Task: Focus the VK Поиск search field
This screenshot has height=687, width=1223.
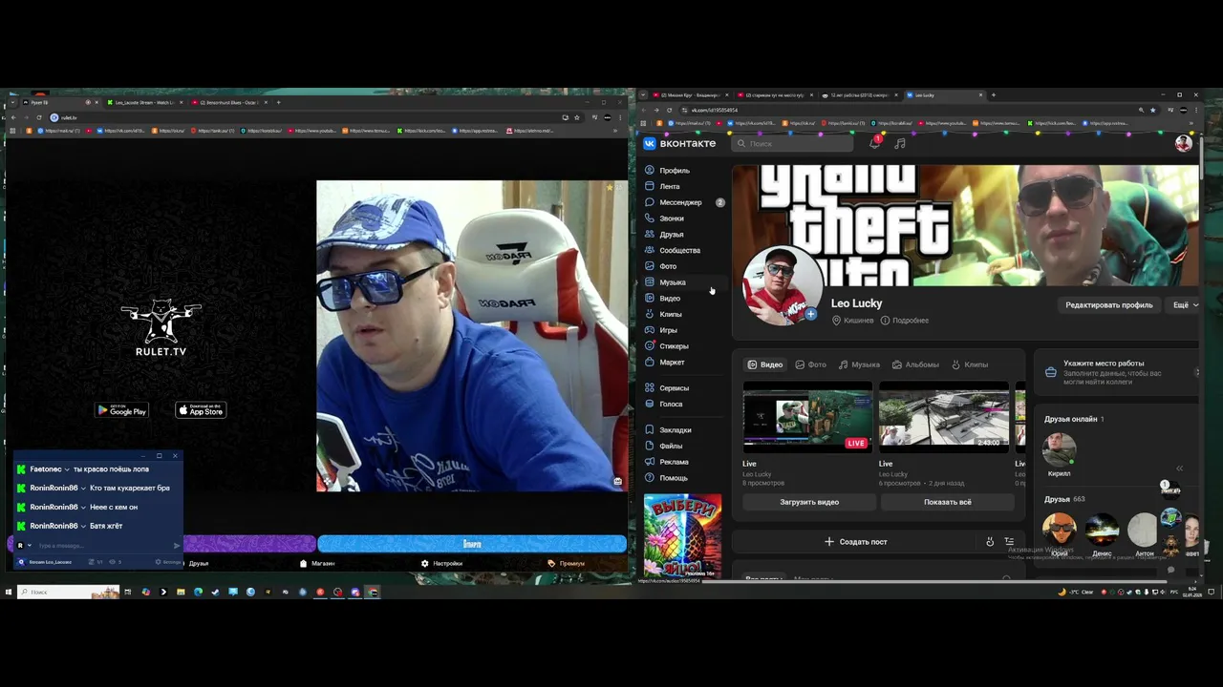Action: coord(793,143)
